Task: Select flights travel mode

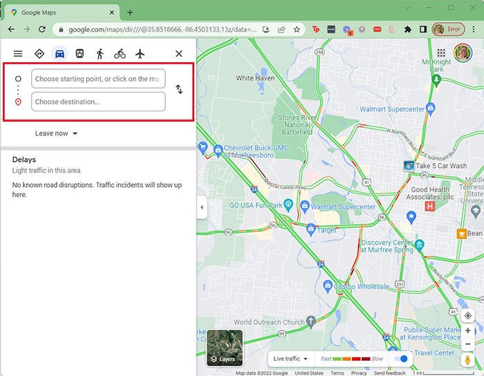Action: point(140,54)
